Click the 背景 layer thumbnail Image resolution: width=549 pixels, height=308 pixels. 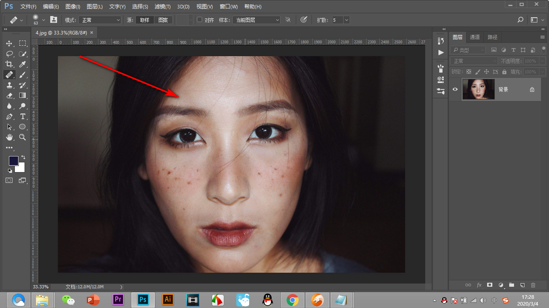click(478, 89)
